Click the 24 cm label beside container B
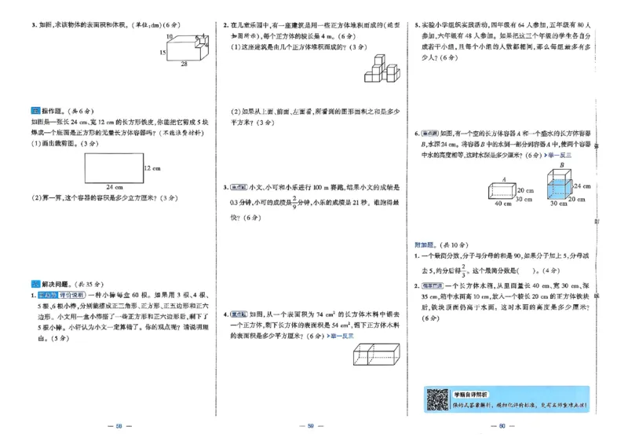The height and width of the screenshot is (445, 628). click(x=582, y=186)
